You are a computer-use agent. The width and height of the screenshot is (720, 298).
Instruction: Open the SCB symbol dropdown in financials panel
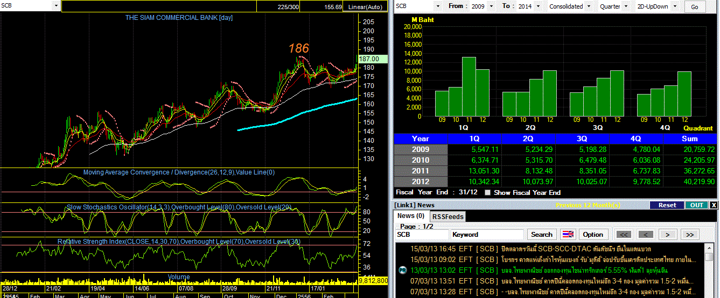(437, 6)
